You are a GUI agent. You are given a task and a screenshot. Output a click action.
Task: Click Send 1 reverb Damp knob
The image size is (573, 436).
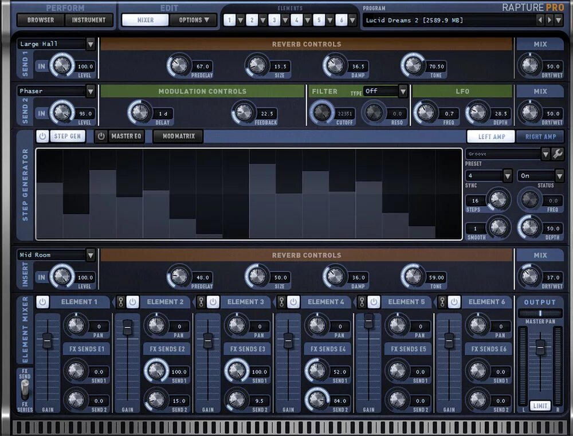(335, 65)
